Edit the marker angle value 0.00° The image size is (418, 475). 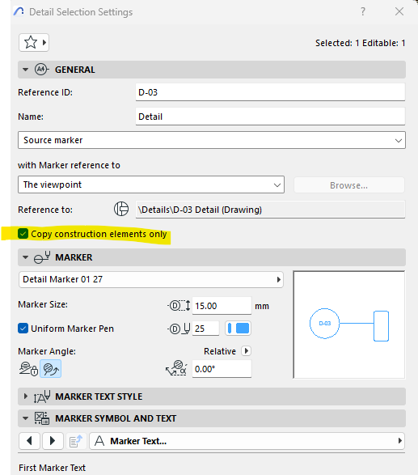(222, 369)
